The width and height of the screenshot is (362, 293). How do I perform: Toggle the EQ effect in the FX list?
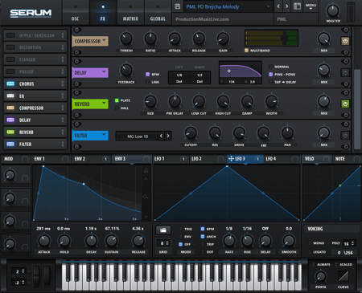tap(10, 96)
